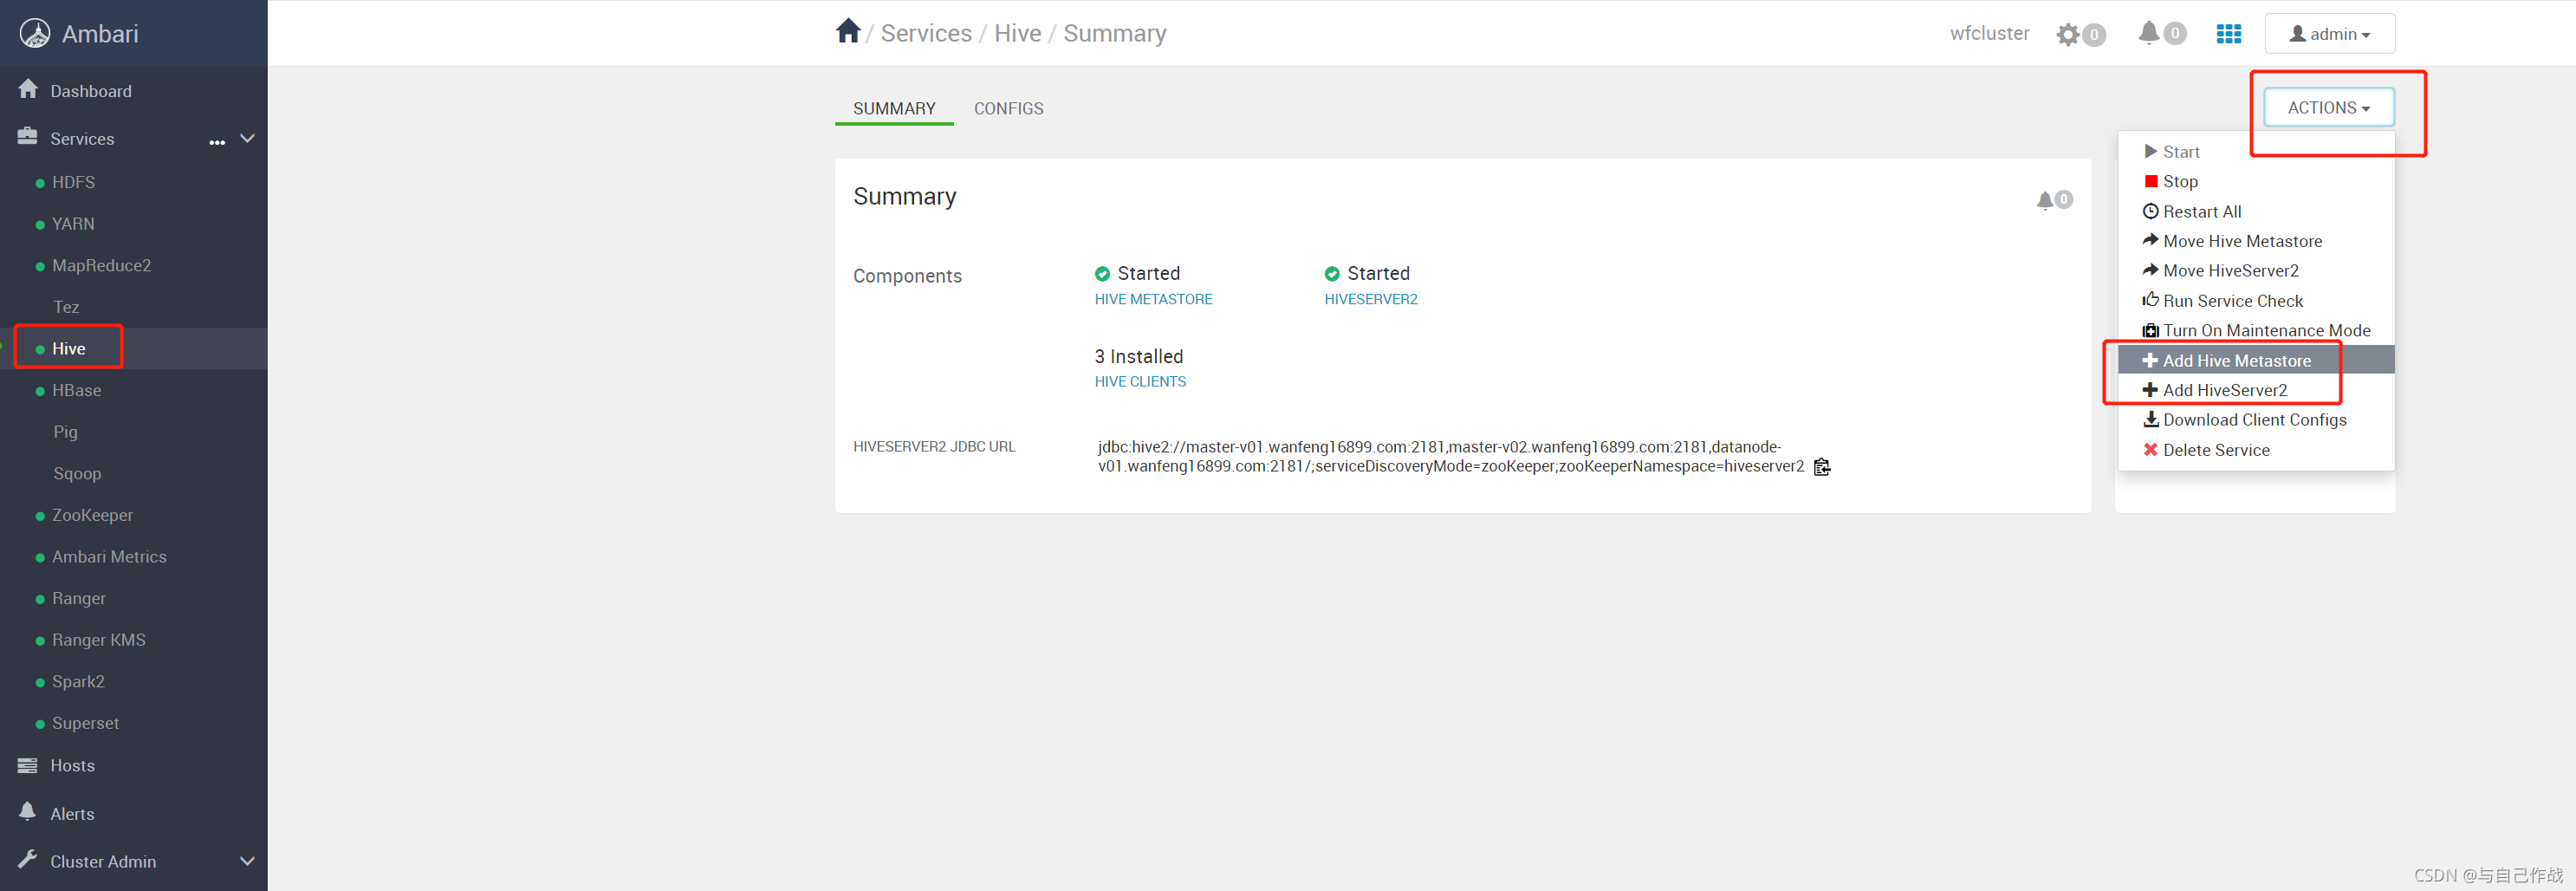Open the admin user dropdown
Image resolution: width=2576 pixels, height=891 pixels.
pyautogui.click(x=2329, y=34)
